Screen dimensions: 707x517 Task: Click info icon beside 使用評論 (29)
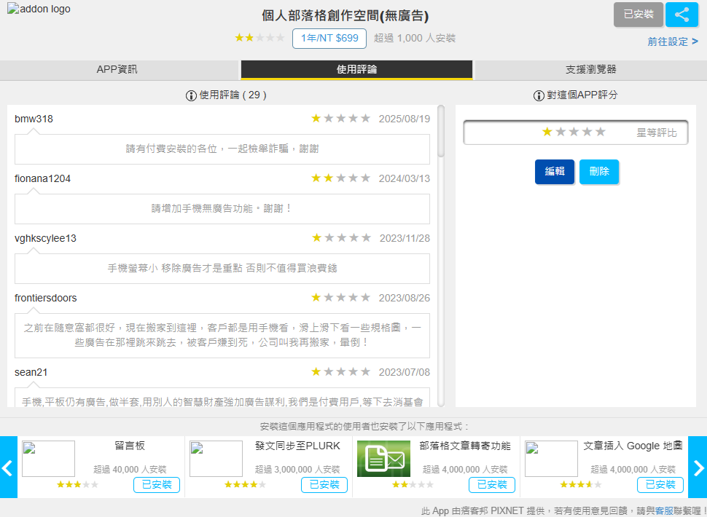[191, 95]
